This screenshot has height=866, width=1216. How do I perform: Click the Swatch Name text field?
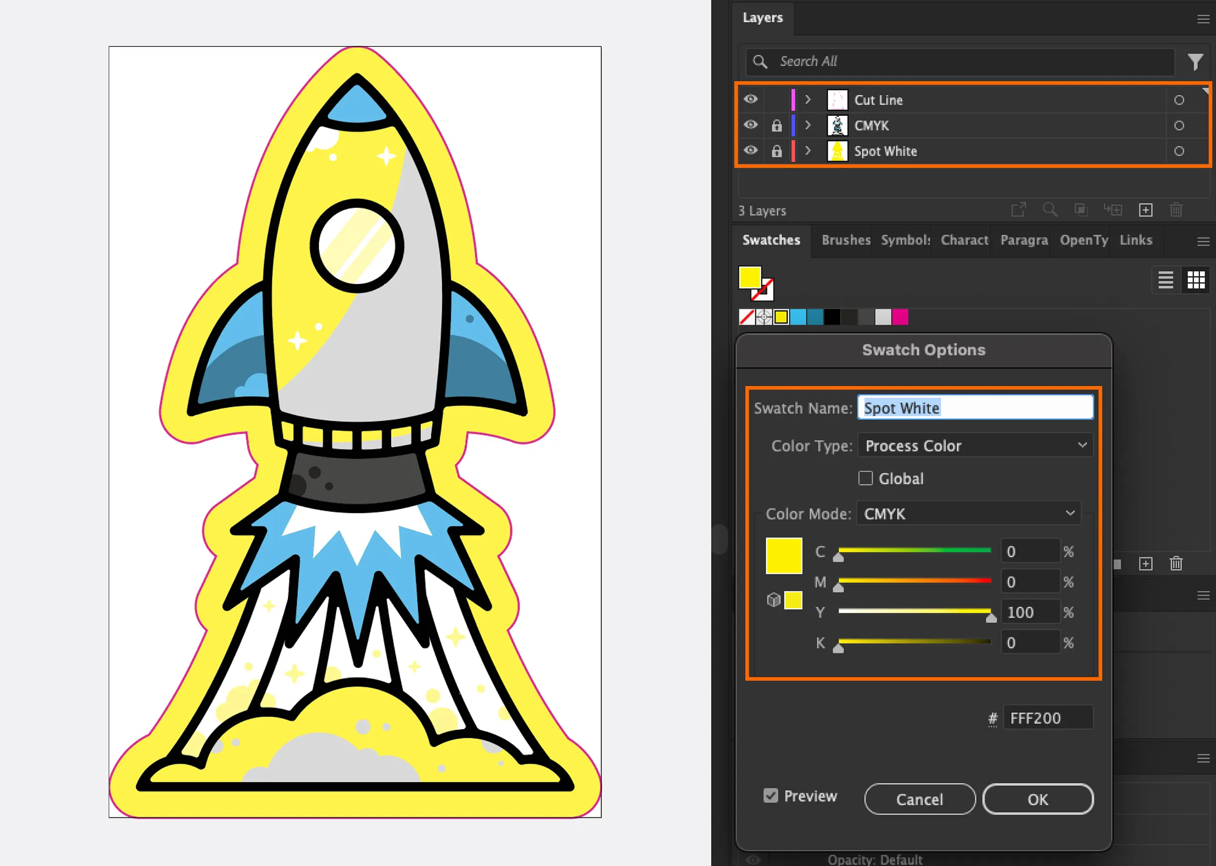[975, 408]
